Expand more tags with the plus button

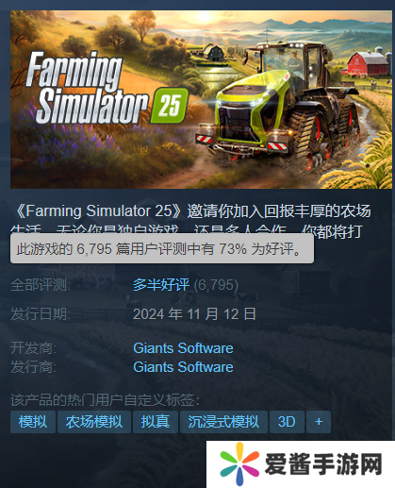319,422
